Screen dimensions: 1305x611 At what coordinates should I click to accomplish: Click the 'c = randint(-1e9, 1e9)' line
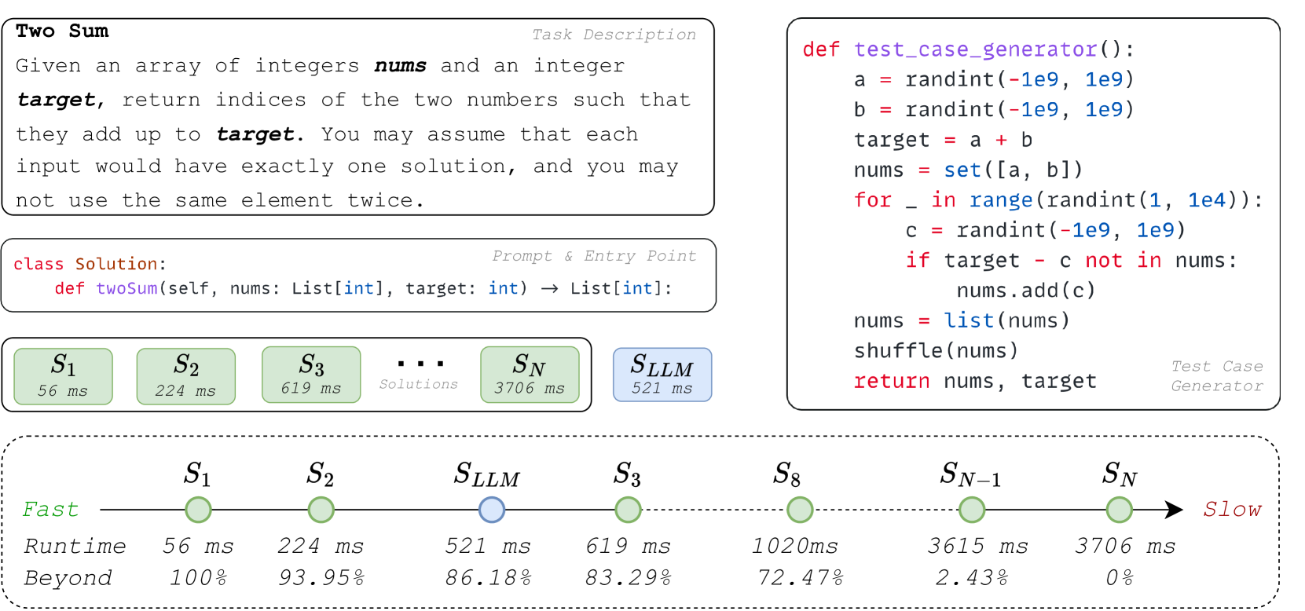[1045, 230]
